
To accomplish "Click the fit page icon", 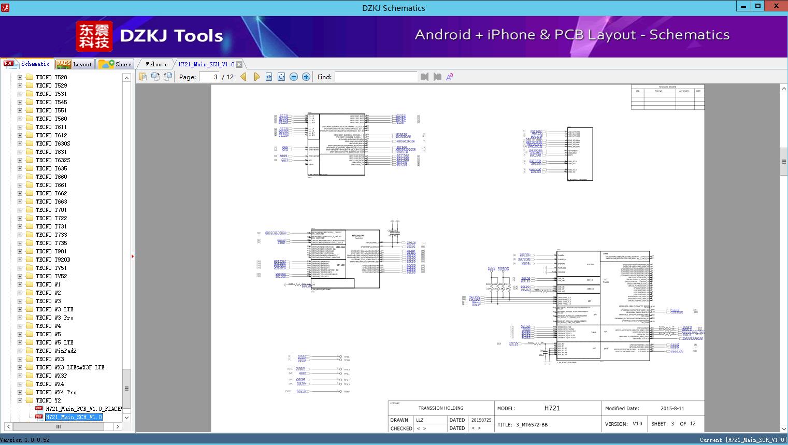I will 281,77.
